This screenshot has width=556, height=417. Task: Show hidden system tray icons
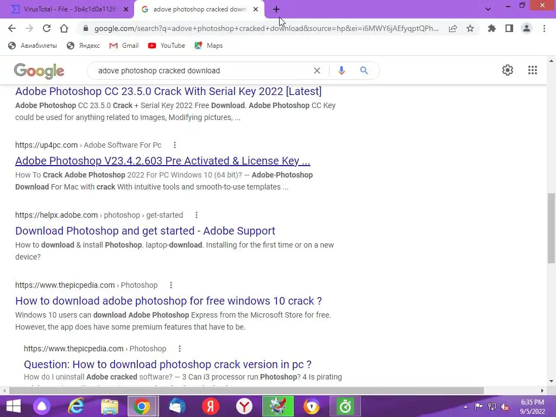(465, 406)
